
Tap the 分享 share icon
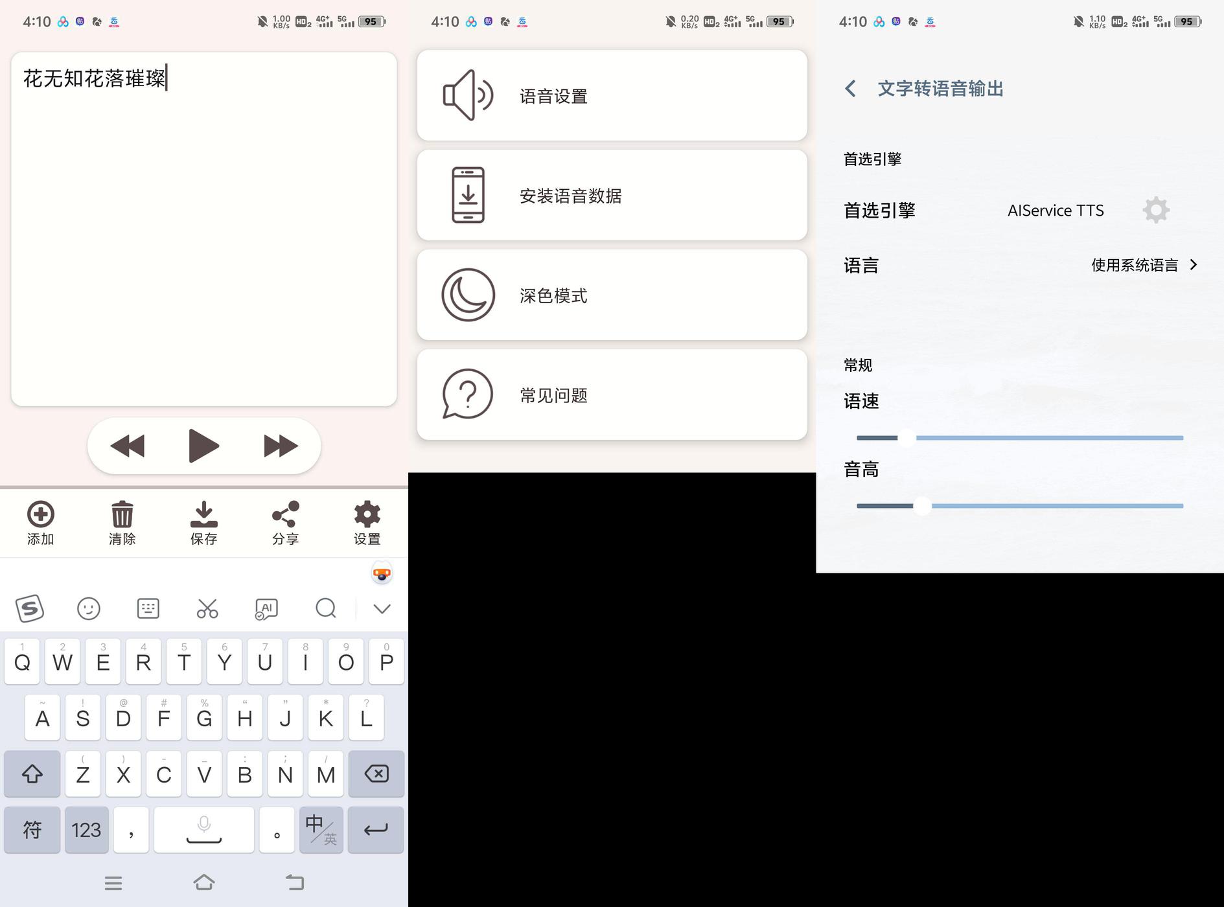285,514
